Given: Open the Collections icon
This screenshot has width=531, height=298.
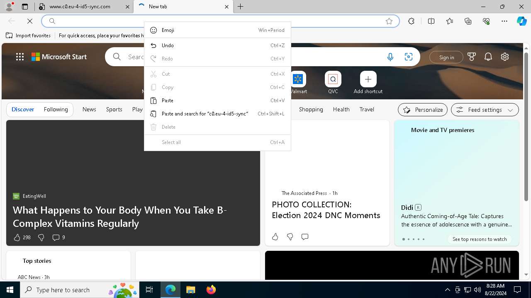Looking at the screenshot, I should tap(468, 21).
